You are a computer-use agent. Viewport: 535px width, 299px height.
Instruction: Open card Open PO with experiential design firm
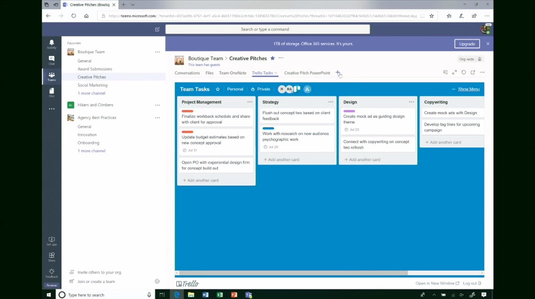[215, 165]
